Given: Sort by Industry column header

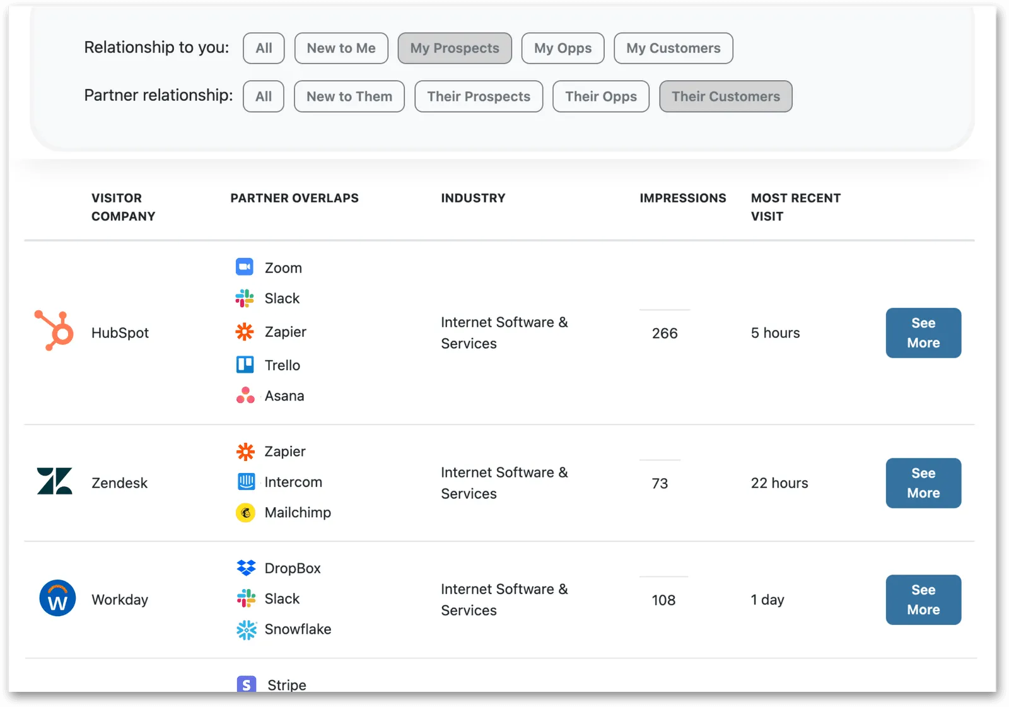Looking at the screenshot, I should pyautogui.click(x=473, y=198).
